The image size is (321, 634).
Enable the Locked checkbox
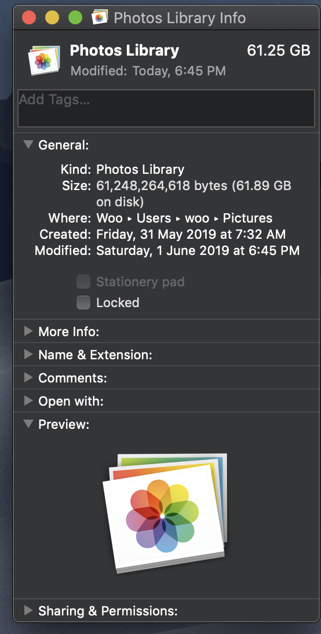[83, 303]
